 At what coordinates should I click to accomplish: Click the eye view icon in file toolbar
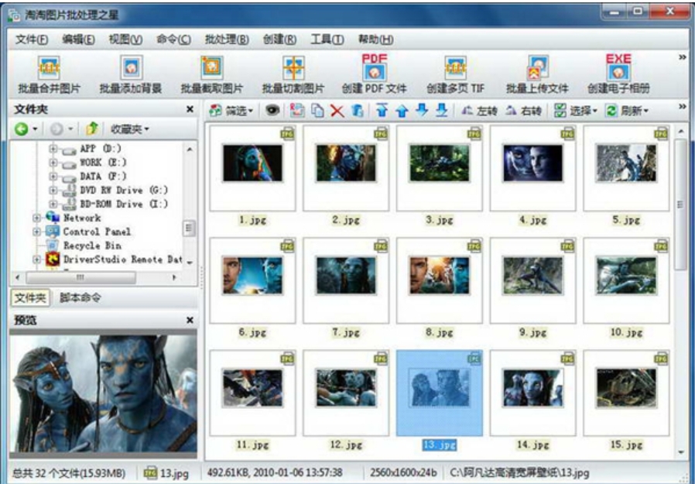[272, 110]
